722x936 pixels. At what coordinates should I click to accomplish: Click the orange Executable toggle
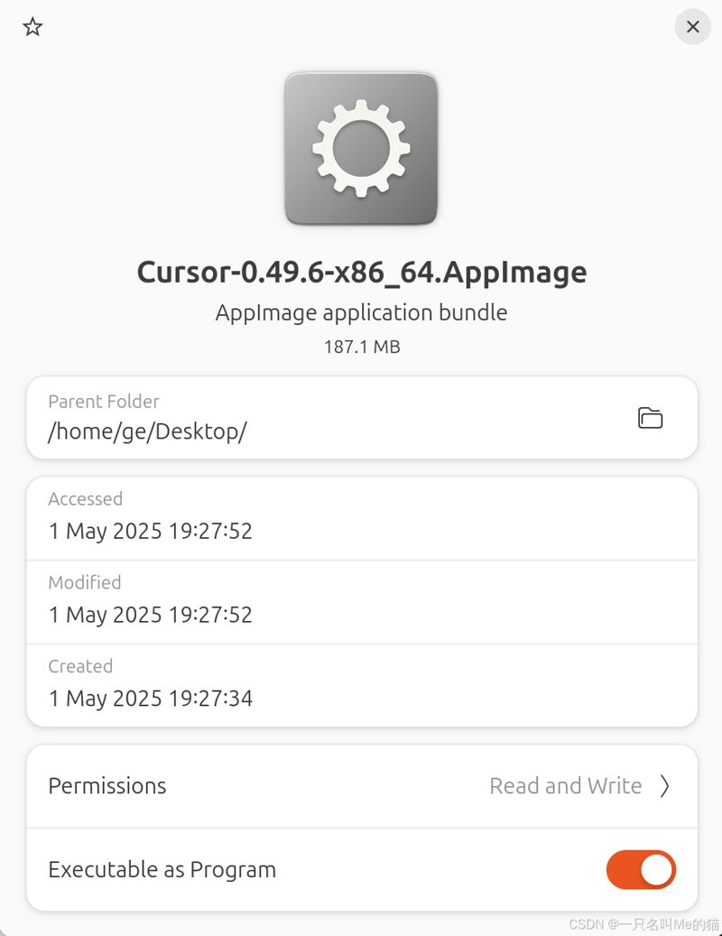[641, 869]
